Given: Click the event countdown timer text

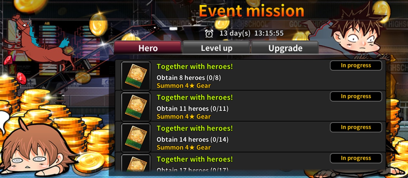Looking at the screenshot, I should [251, 33].
